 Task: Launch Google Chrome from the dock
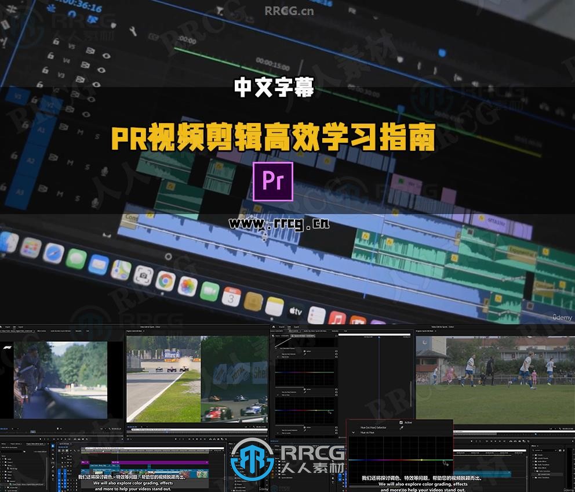tap(165, 281)
